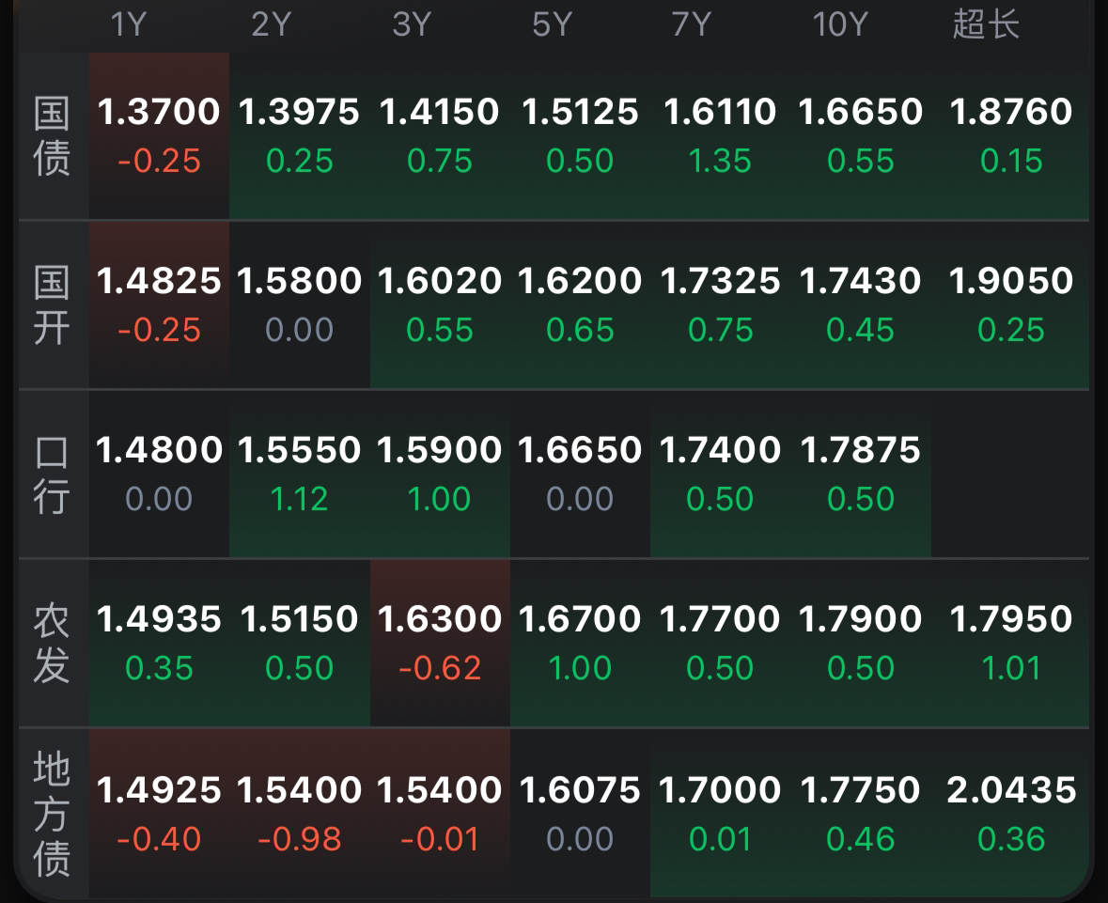
Task: Open 口行 5Y cell showing 1.6650
Action: [580, 474]
